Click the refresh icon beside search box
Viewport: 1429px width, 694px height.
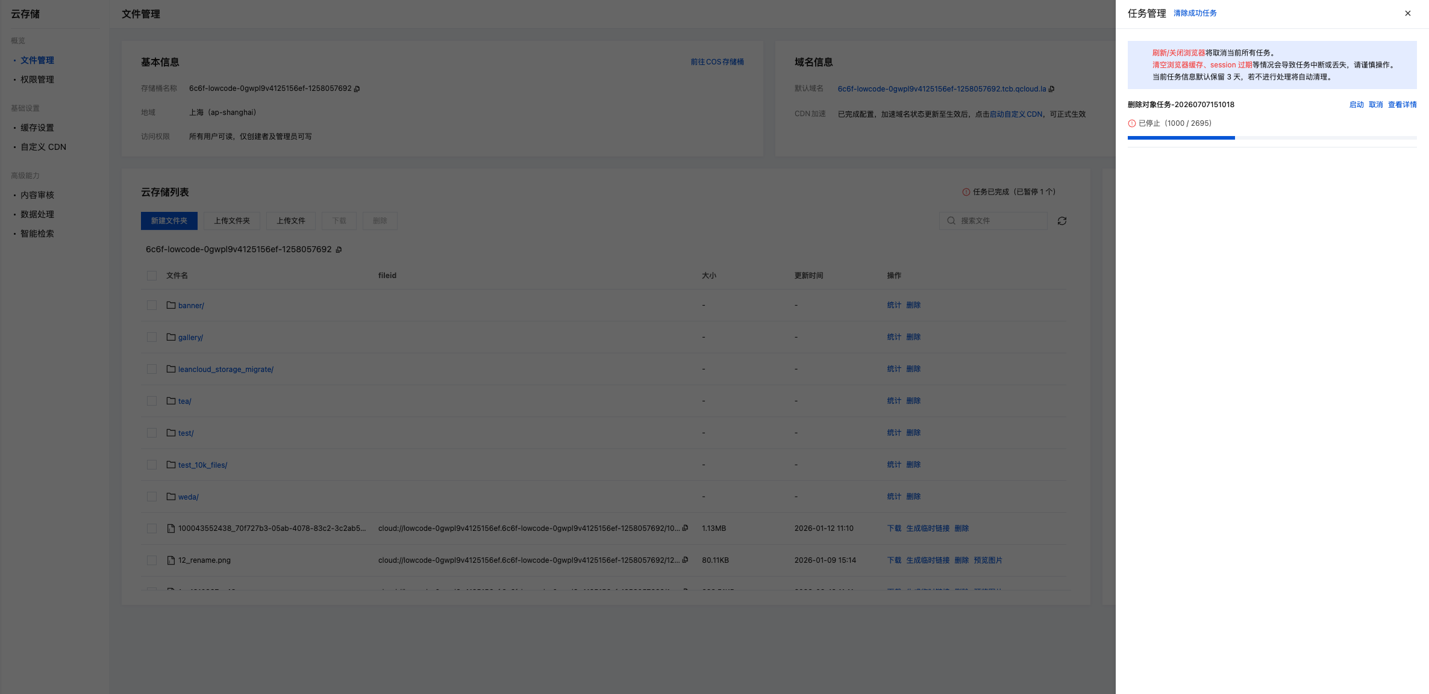1062,221
